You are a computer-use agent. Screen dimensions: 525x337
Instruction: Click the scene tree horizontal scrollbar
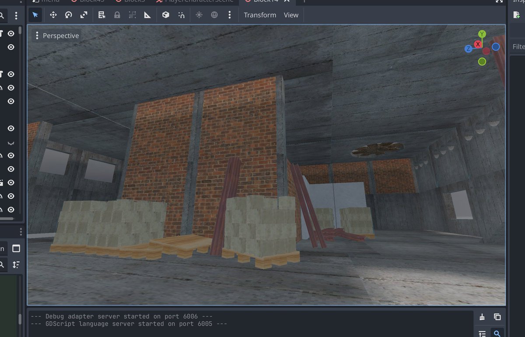click(x=7, y=218)
